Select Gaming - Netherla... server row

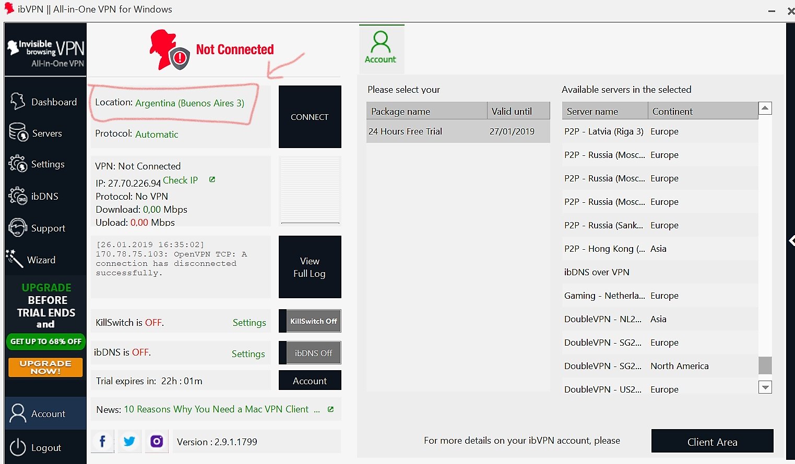tap(660, 296)
